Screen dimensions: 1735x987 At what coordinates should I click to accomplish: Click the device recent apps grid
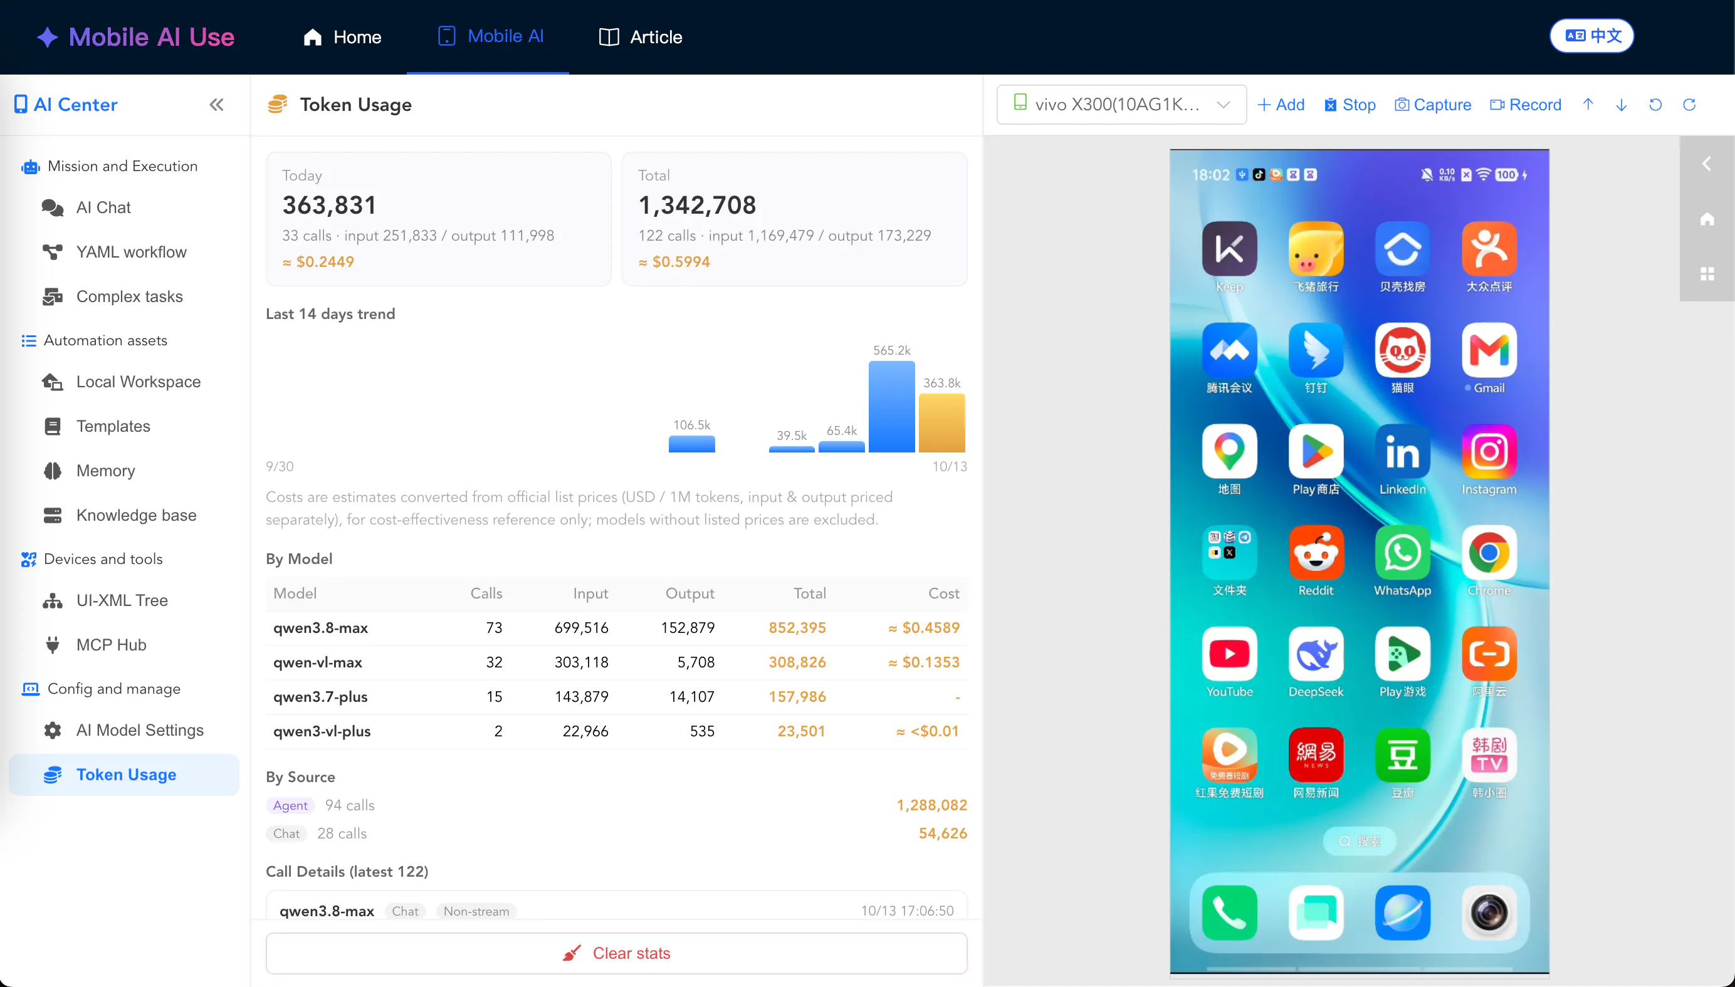click(x=1707, y=273)
